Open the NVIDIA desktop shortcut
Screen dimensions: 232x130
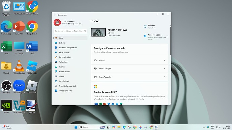pos(6,107)
